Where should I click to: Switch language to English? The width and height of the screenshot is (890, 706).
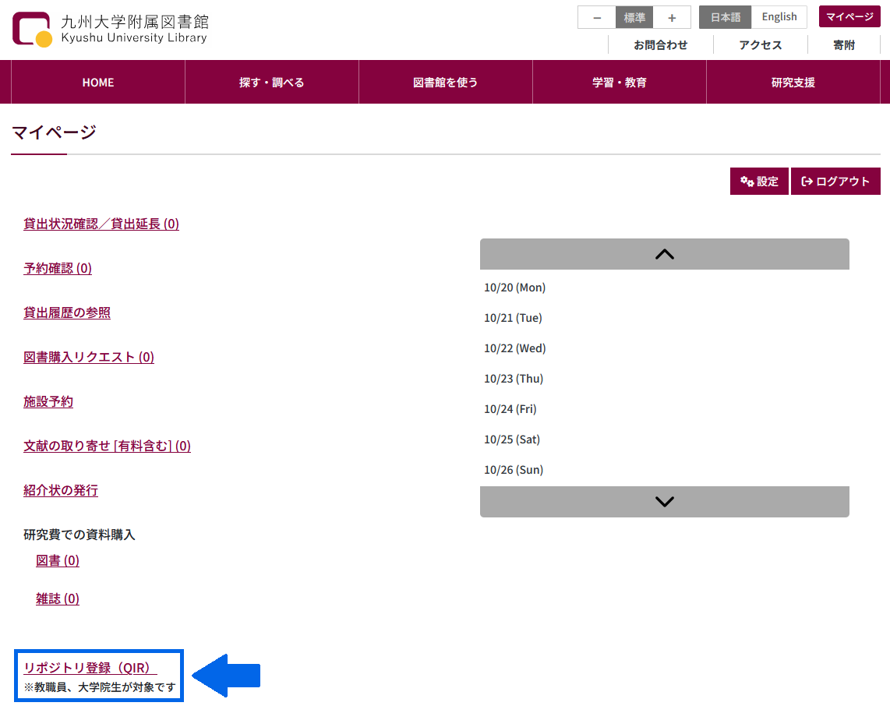point(779,17)
